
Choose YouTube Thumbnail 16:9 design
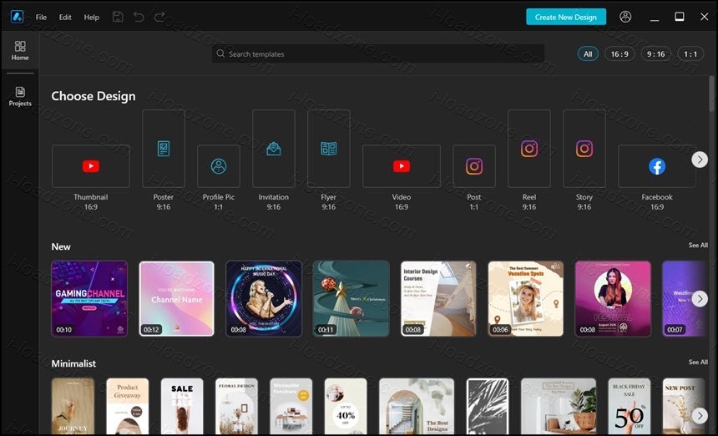91,166
